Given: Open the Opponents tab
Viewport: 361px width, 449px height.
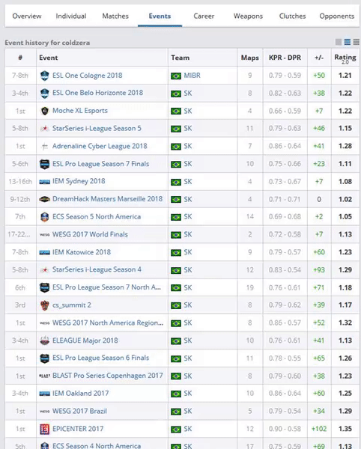Looking at the screenshot, I should point(336,16).
